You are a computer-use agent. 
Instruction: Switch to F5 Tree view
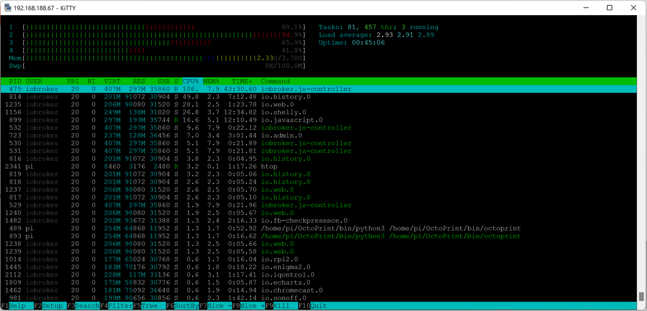pyautogui.click(x=149, y=306)
